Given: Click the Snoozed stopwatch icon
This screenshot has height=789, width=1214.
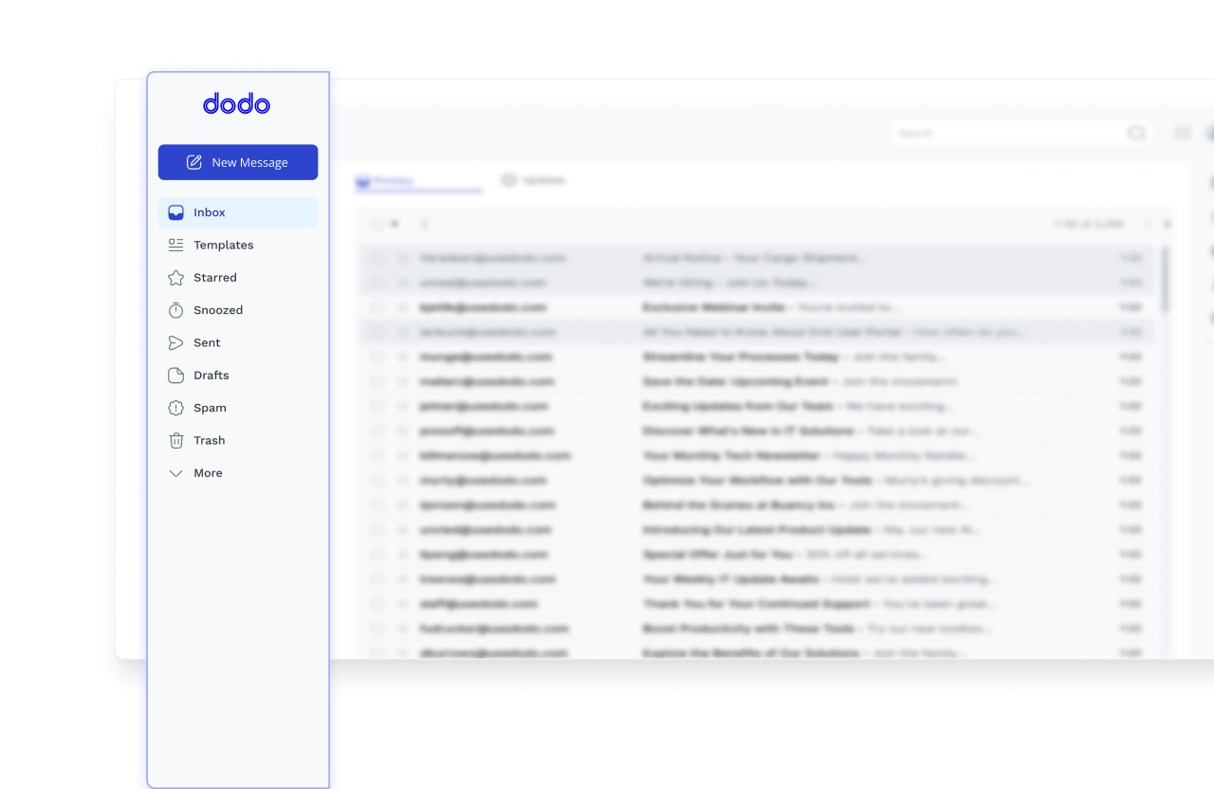Looking at the screenshot, I should (x=175, y=310).
